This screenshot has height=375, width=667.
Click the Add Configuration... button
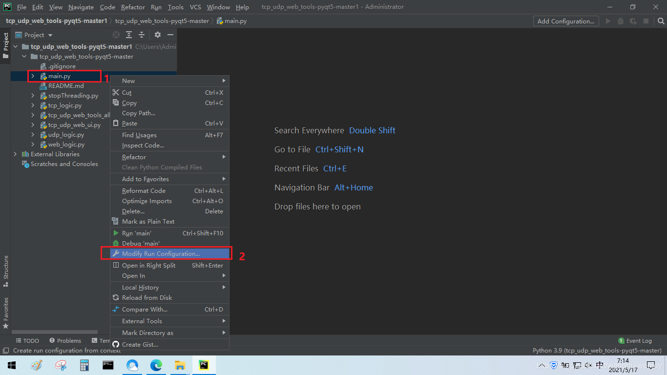click(566, 21)
